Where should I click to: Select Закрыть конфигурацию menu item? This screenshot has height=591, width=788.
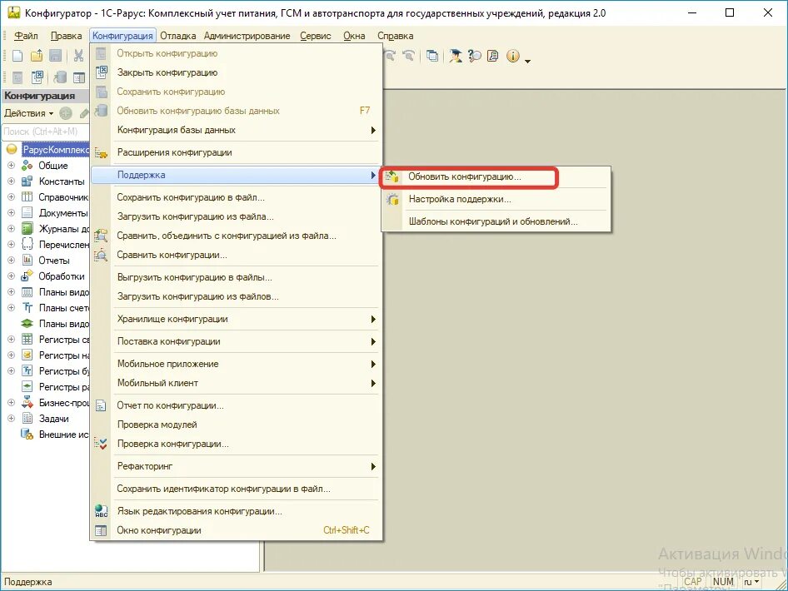tap(237, 72)
